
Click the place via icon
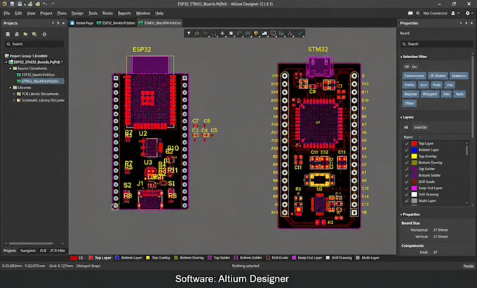click(256, 34)
